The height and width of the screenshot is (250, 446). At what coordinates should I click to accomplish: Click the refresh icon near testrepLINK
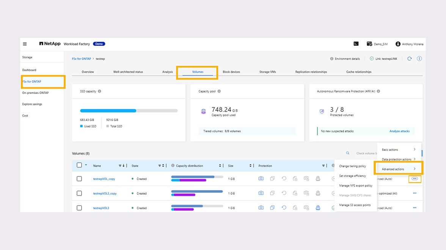[x=409, y=59]
